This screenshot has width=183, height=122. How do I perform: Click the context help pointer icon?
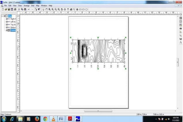[39, 9]
